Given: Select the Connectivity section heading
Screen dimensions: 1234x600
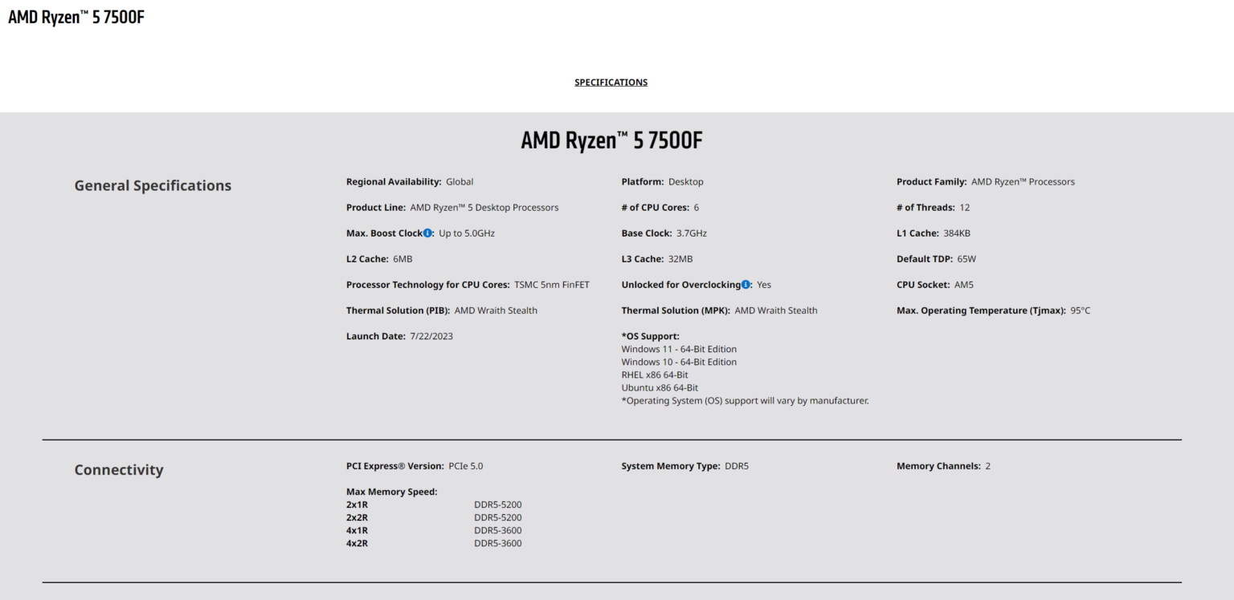Looking at the screenshot, I should click(119, 469).
